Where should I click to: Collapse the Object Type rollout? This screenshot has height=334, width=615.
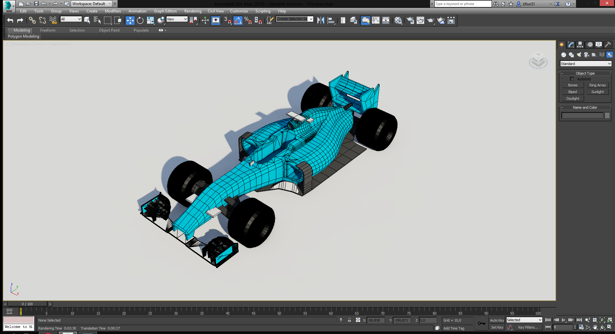pos(585,73)
